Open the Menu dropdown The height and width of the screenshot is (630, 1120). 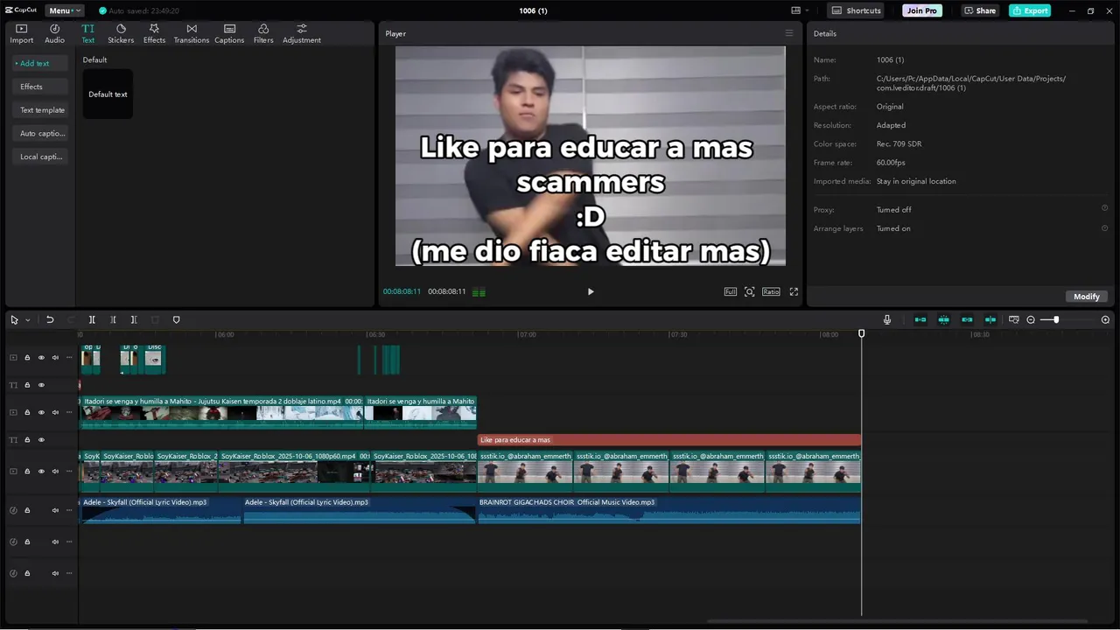64,10
